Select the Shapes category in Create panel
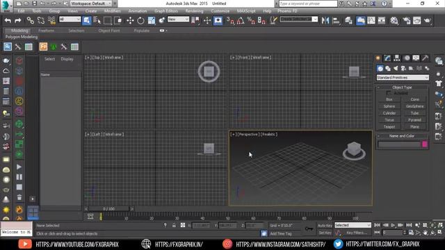The image size is (445, 250). (x=388, y=68)
